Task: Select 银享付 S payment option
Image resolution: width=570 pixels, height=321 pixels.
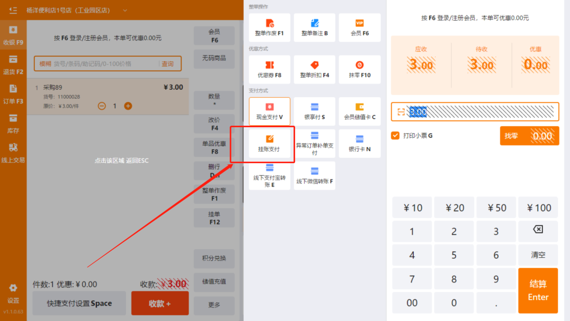Action: click(x=315, y=111)
